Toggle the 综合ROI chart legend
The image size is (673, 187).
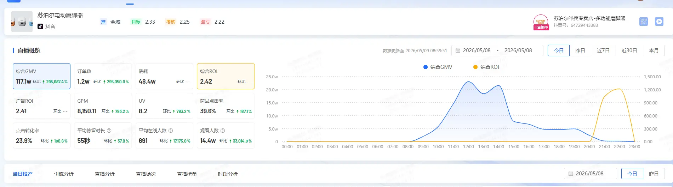click(486, 67)
